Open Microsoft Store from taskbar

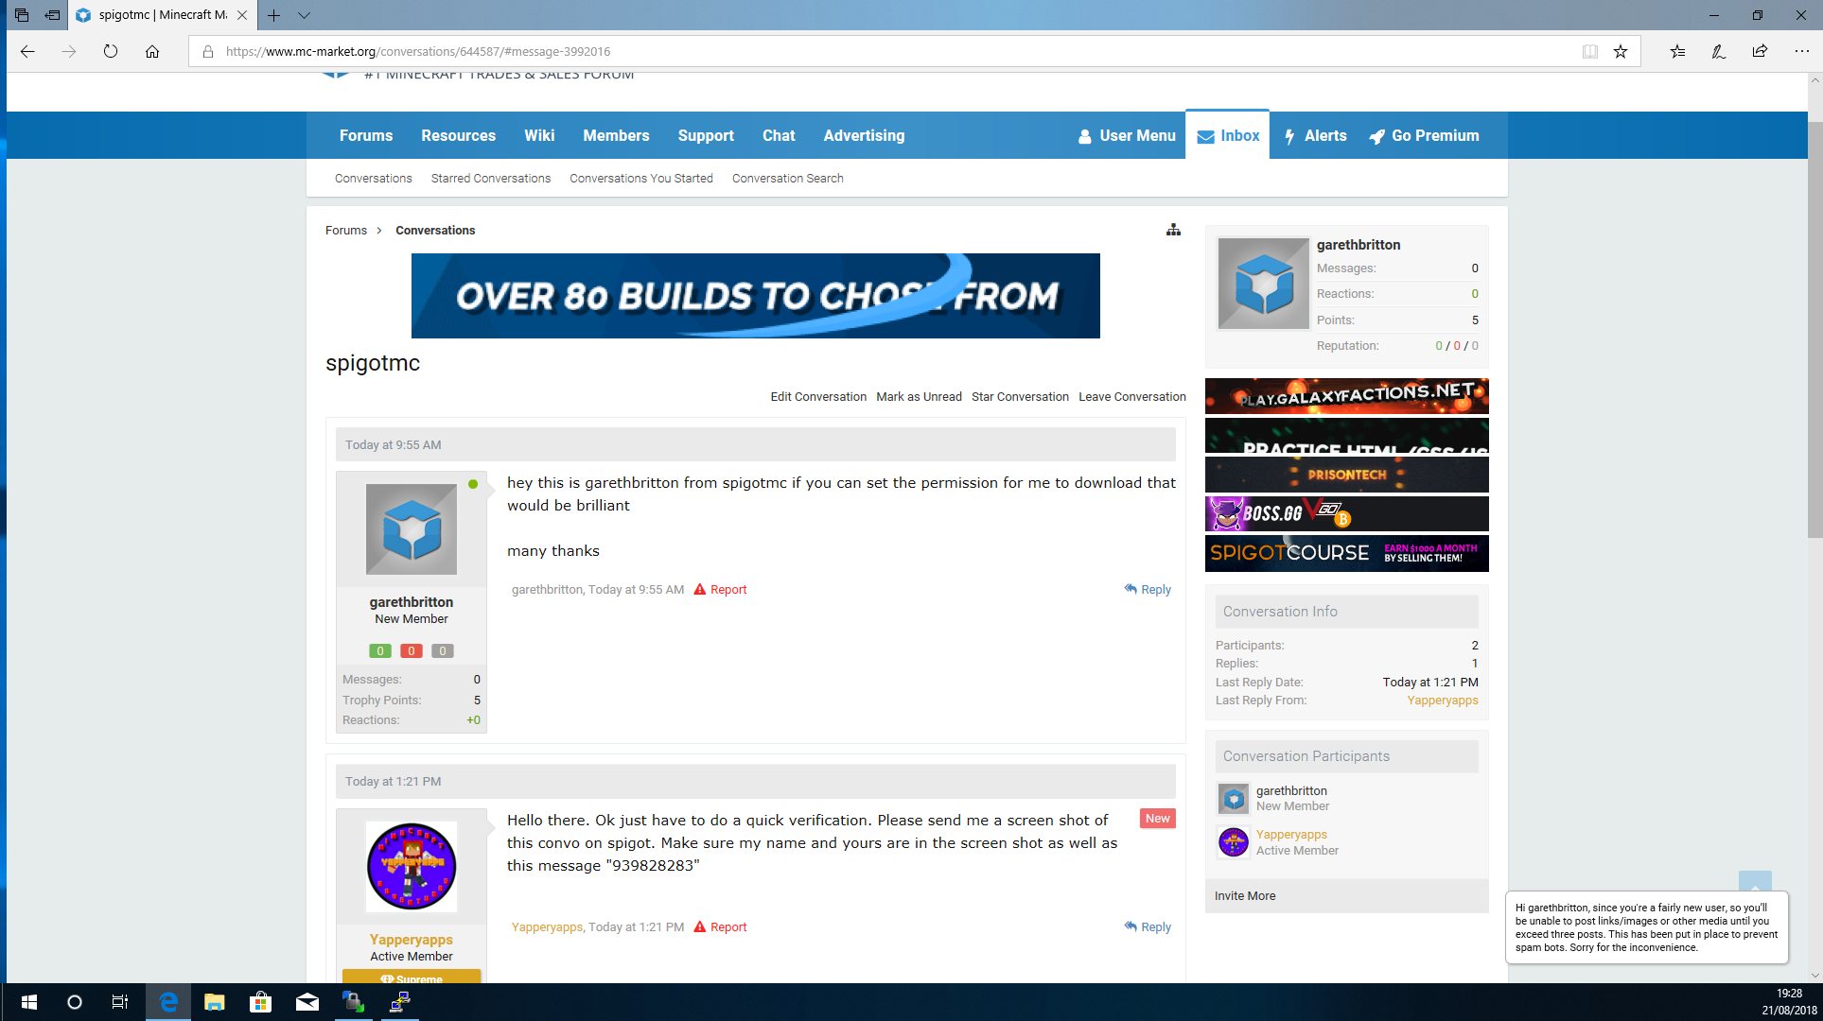tap(260, 1002)
